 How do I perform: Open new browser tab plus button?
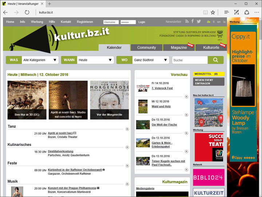49,4
